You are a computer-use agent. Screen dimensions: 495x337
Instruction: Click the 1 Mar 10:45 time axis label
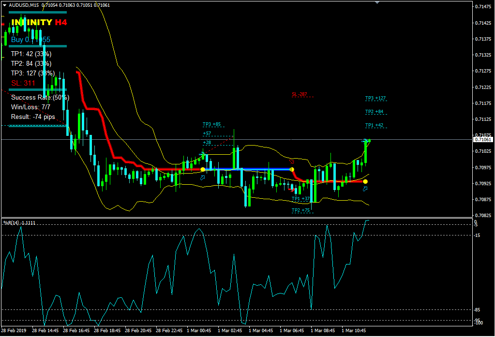click(x=354, y=331)
